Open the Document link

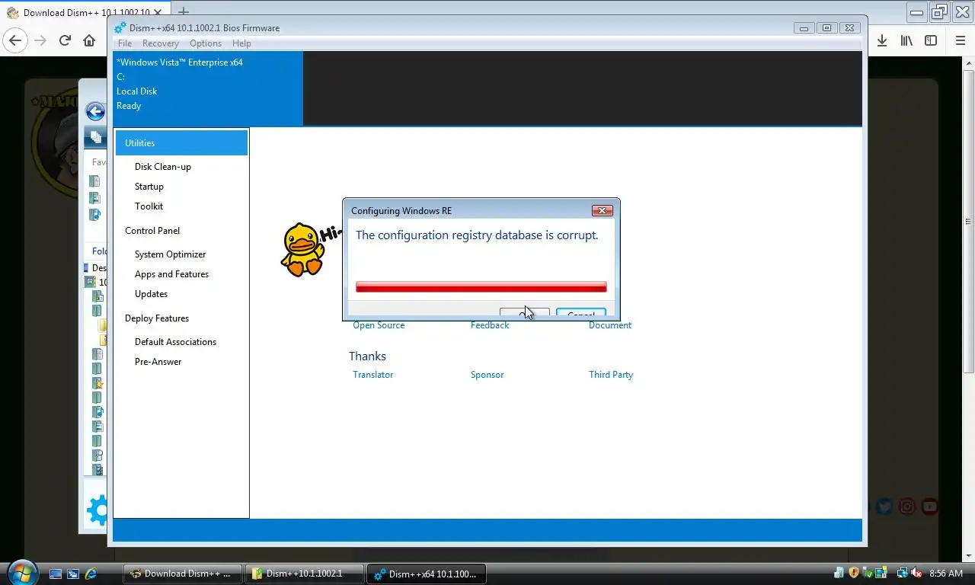610,325
